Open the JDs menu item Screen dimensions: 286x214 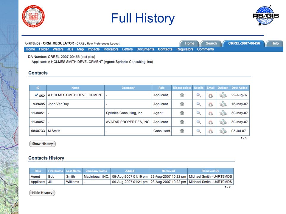pyautogui.click(x=70, y=49)
